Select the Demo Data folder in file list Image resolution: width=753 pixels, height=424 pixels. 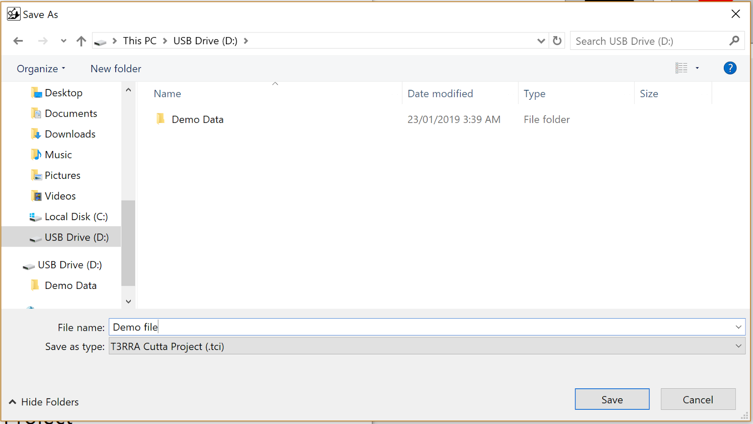[197, 120]
